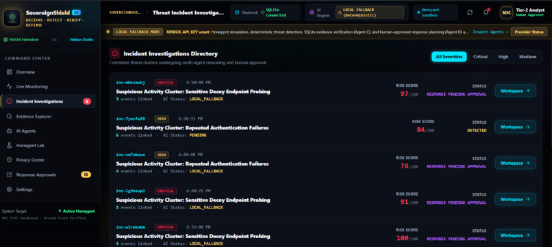This screenshot has width=552, height=247.
Task: Click incident ID inc-mbkuawkj
Action: tap(130, 82)
